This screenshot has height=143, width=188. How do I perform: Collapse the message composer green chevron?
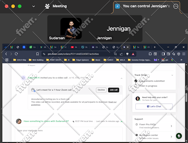[122, 122]
